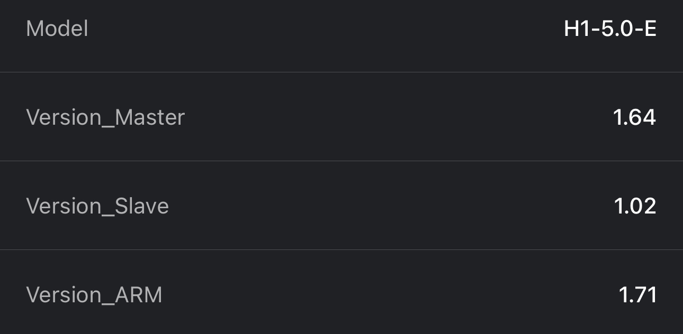Click the word Slave in Version_Slave
This screenshot has width=683, height=334.
point(142,206)
